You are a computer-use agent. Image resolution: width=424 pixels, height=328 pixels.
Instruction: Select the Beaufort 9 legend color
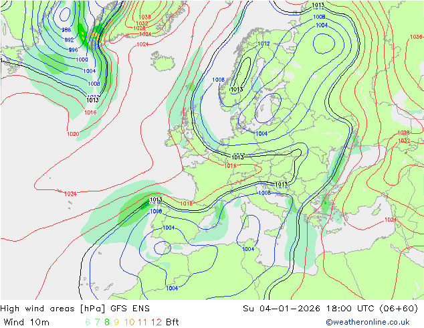[x=116, y=322]
